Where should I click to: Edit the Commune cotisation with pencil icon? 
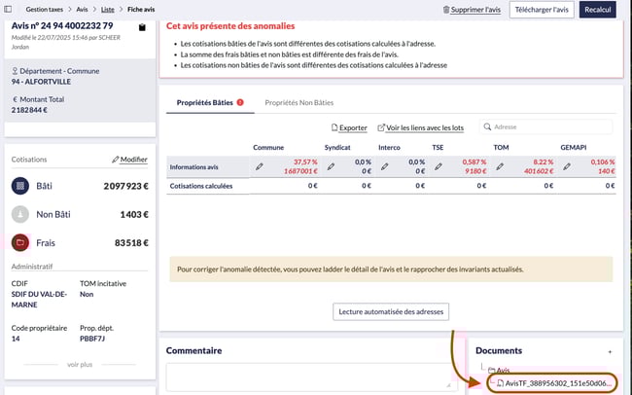point(259,167)
